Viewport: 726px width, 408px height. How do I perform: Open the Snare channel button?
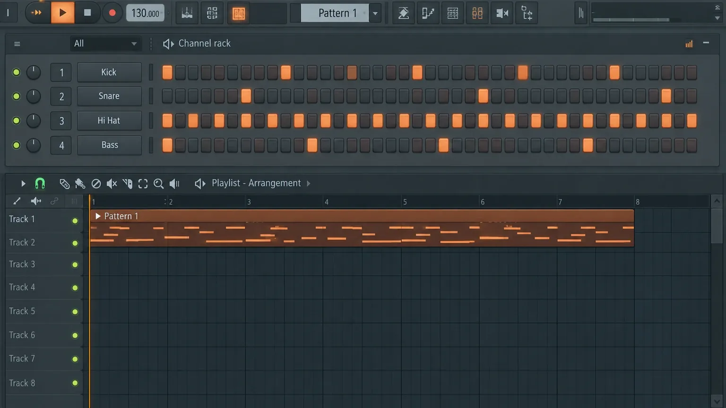coord(109,96)
